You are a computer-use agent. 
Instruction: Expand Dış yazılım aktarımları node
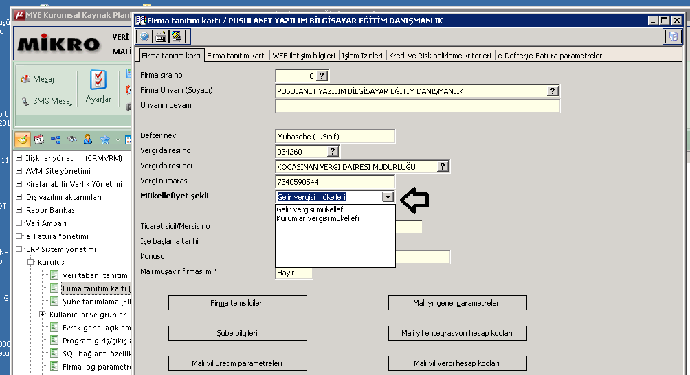pos(19,196)
